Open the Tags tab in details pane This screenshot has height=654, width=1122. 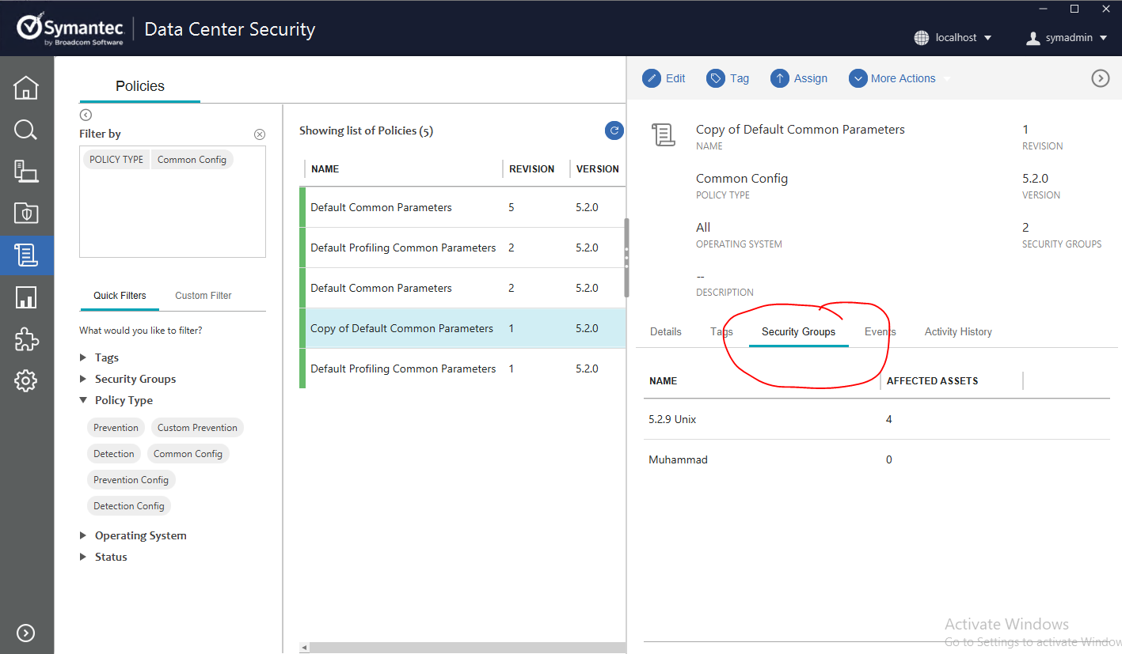[721, 331]
